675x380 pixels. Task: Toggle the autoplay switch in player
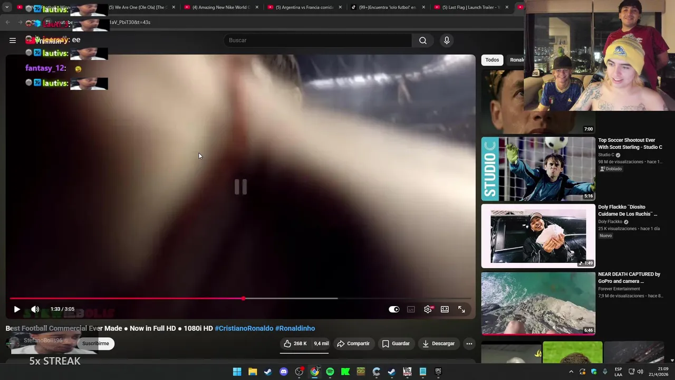coord(394,309)
